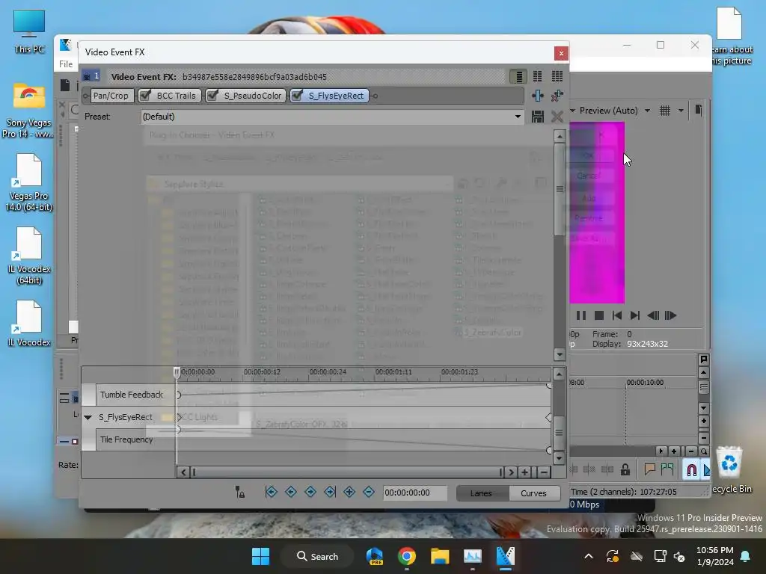Image resolution: width=766 pixels, height=574 pixels.
Task: Click the keyframe timecode field
Action: (x=414, y=493)
